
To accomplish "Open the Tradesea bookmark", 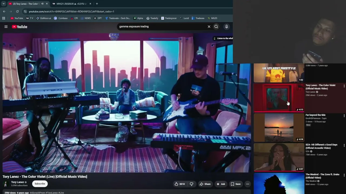I will [x=198, y=18].
